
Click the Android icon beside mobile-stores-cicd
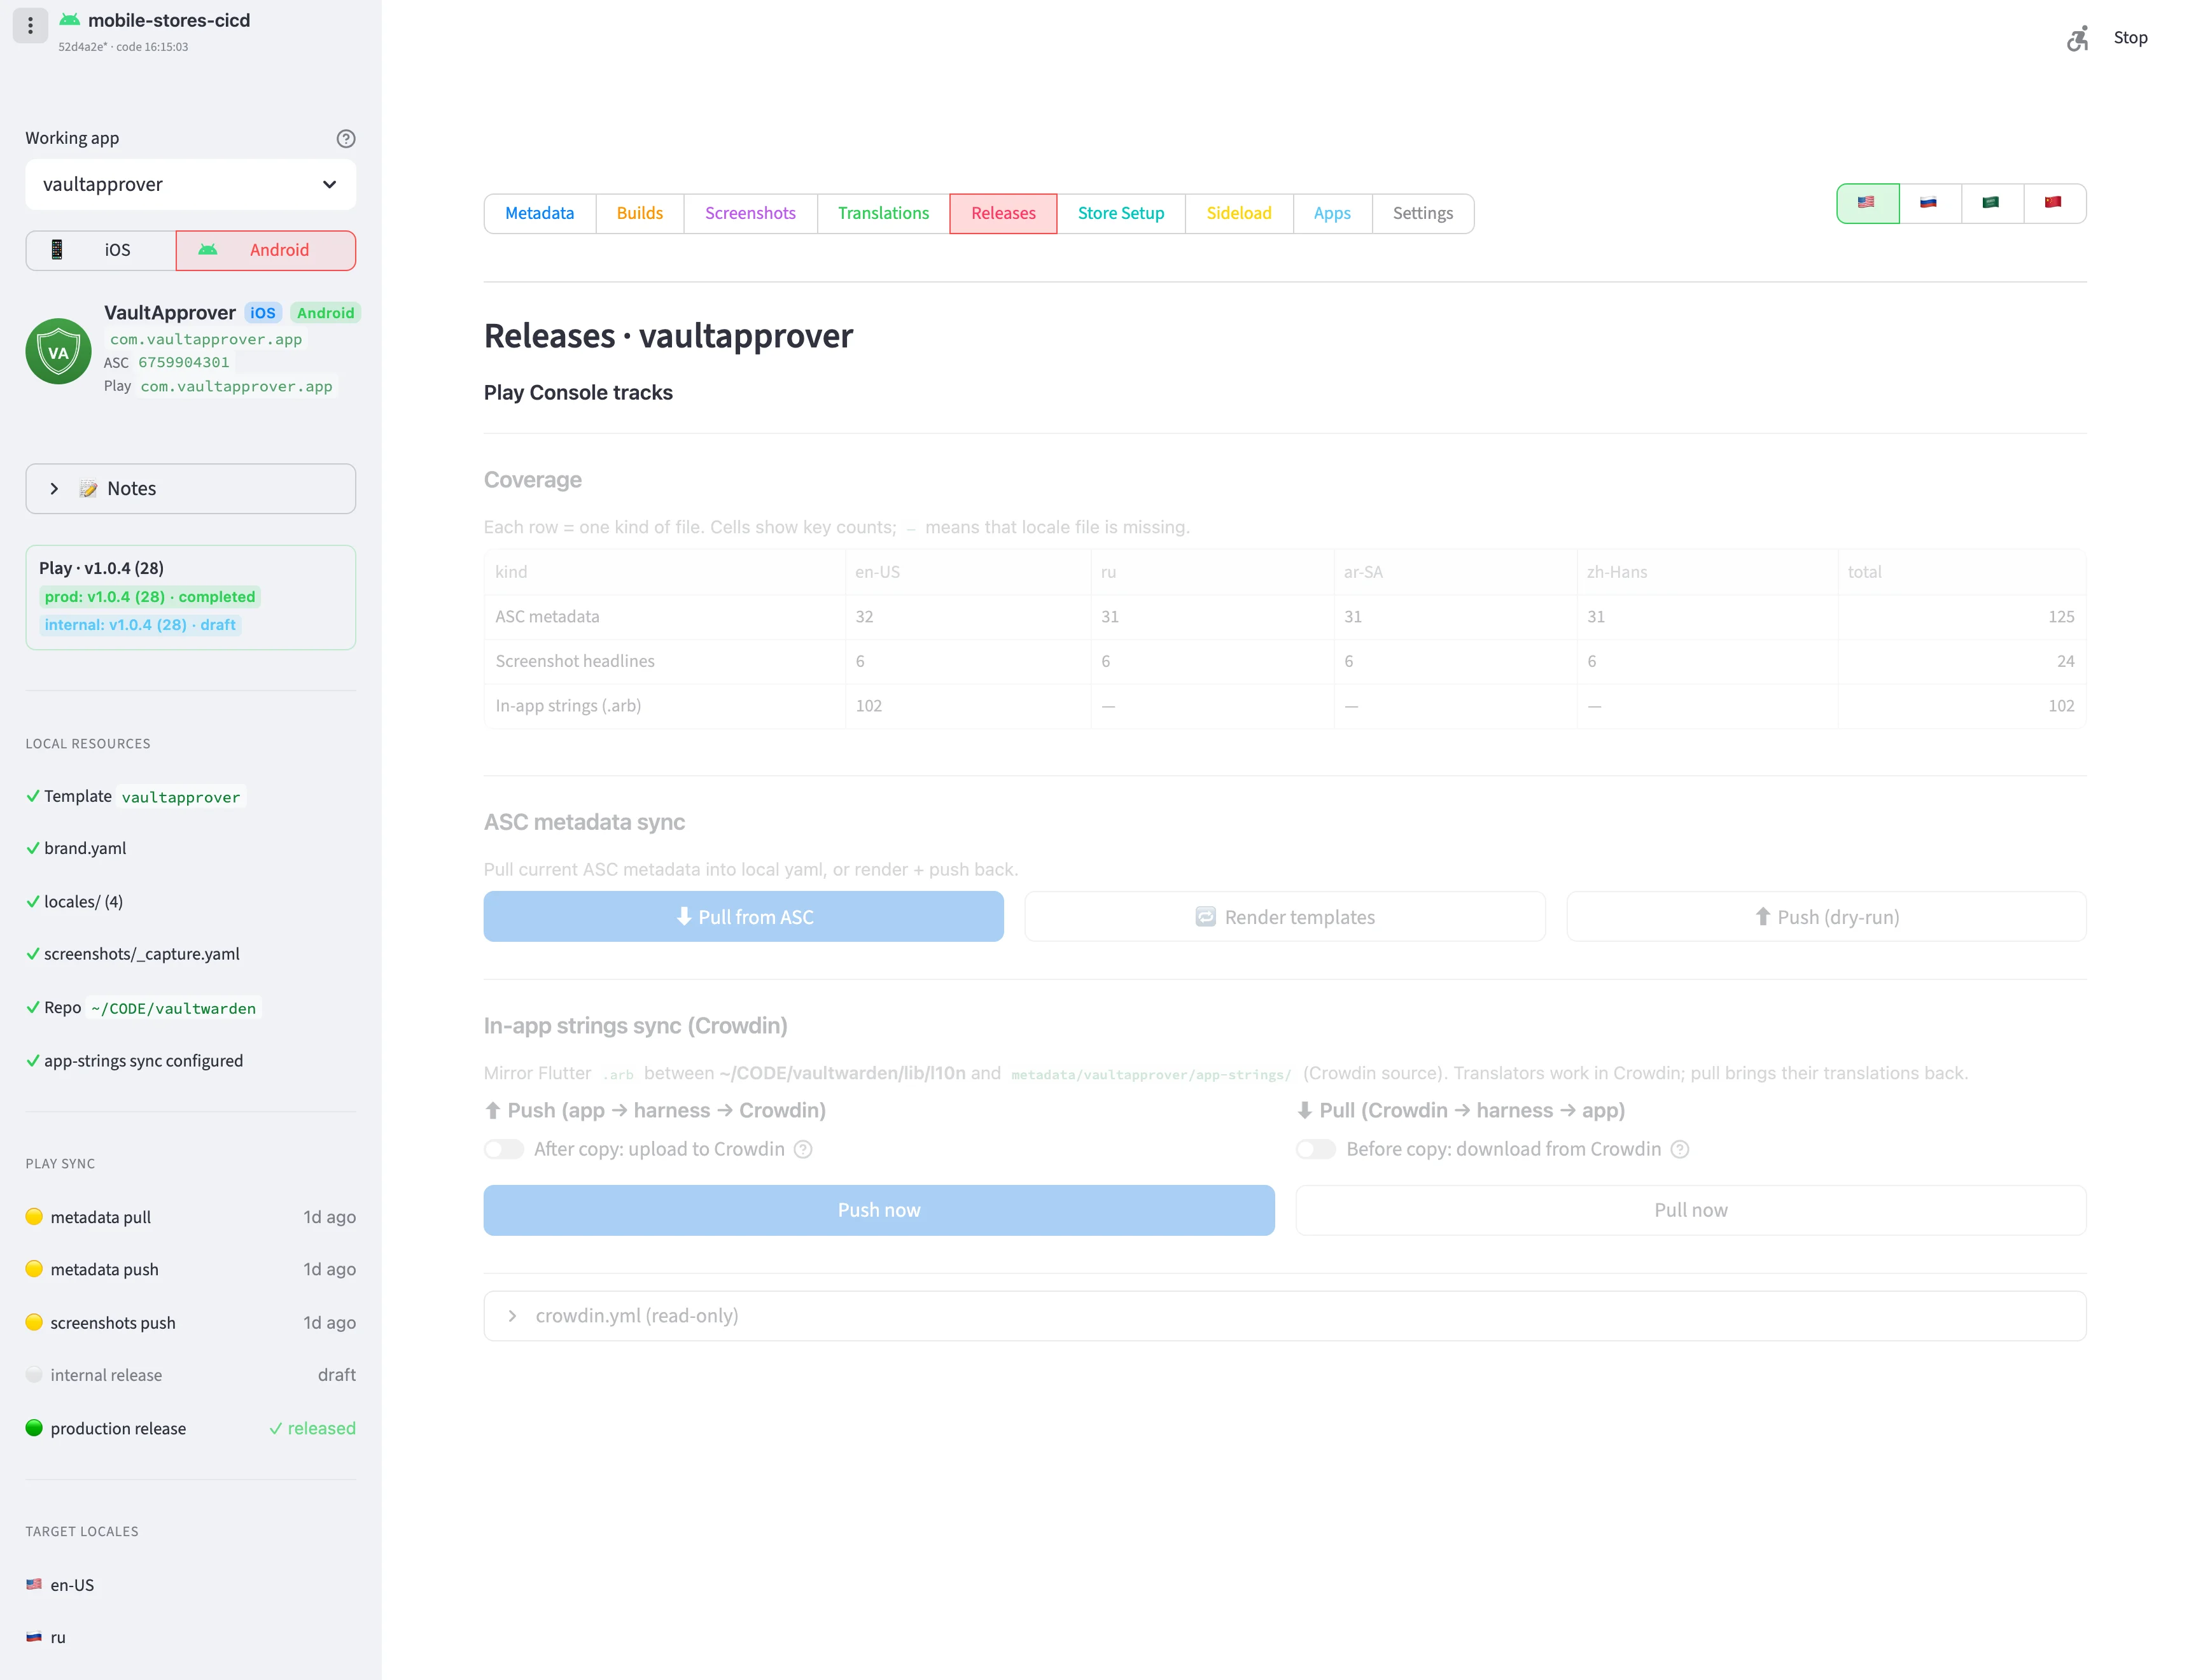pos(69,20)
